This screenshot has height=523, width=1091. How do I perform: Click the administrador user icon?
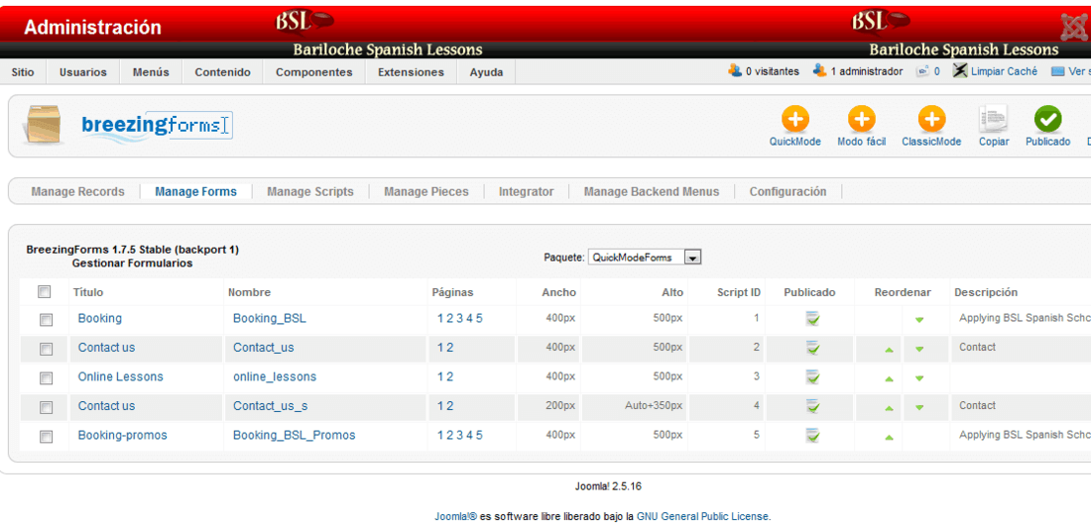coord(819,71)
